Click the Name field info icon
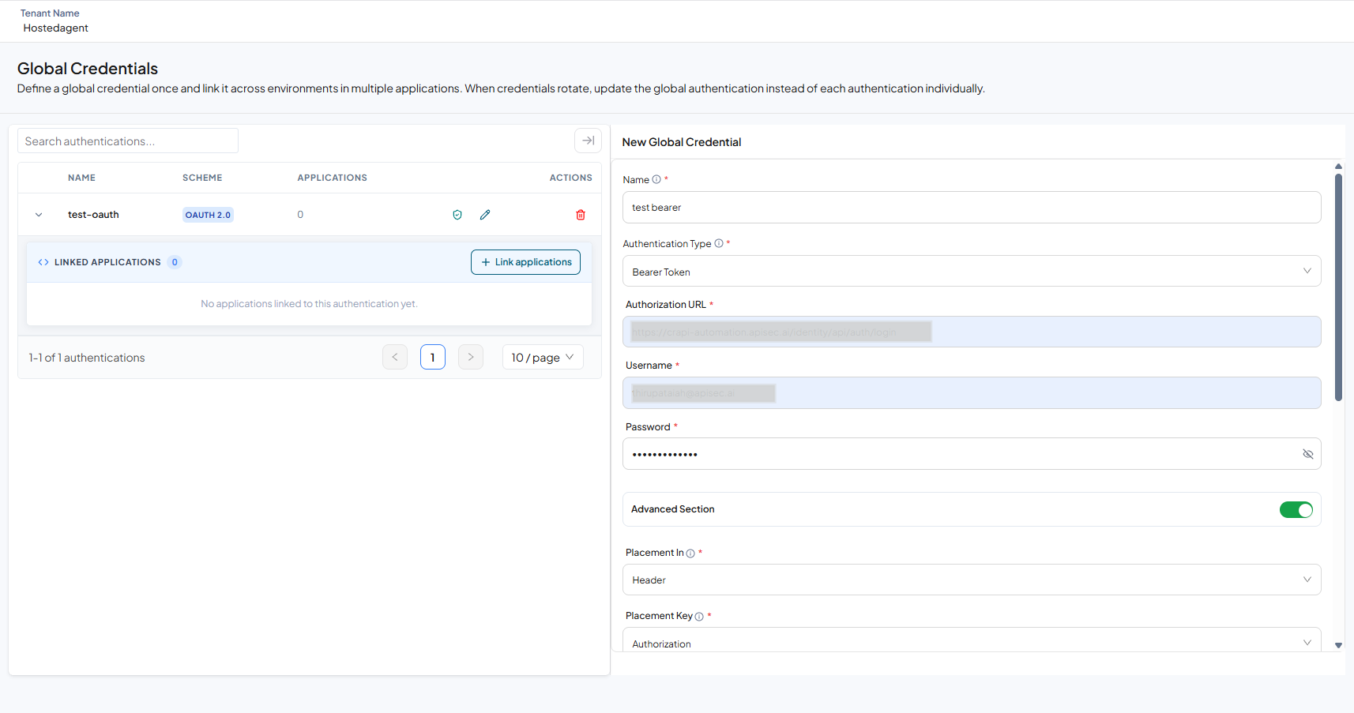 [656, 179]
